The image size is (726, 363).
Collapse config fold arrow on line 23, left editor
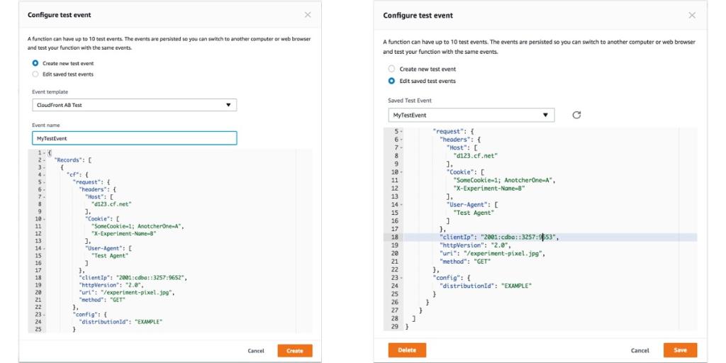click(x=43, y=314)
